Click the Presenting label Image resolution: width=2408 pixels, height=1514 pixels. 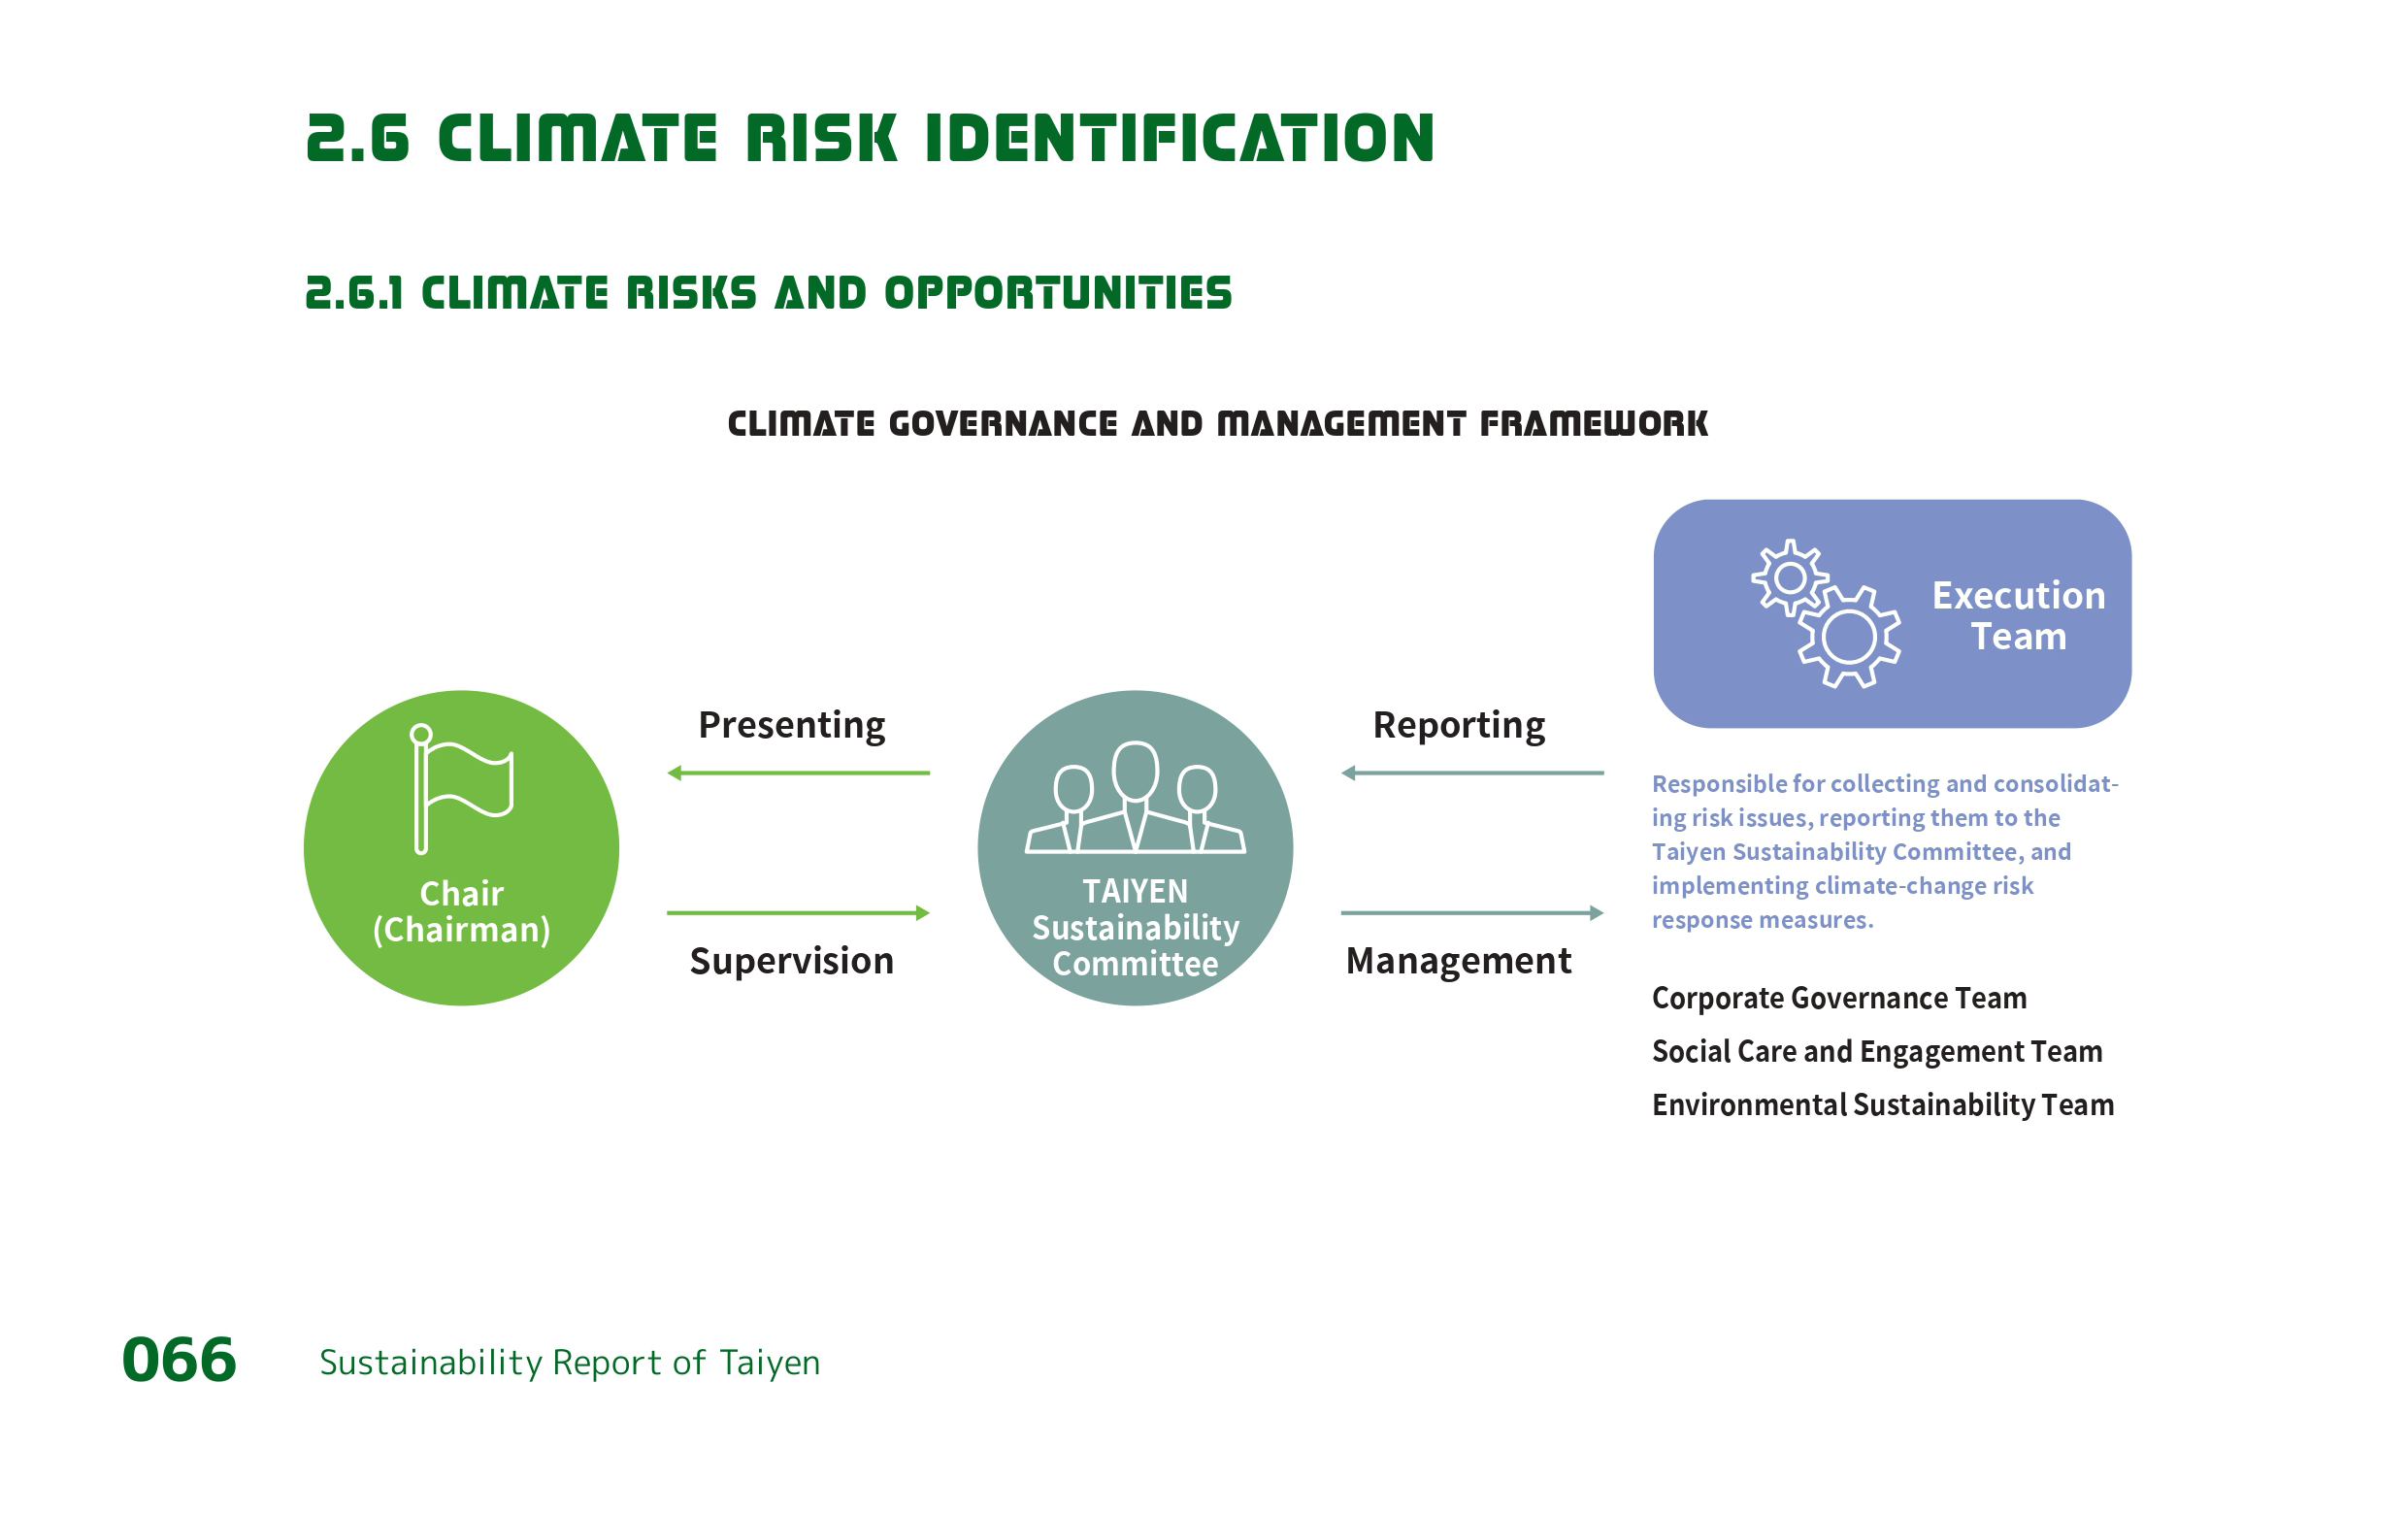[791, 724]
